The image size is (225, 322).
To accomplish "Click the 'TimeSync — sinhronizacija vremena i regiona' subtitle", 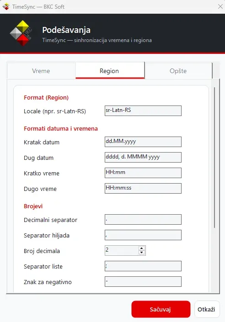I will point(97,40).
